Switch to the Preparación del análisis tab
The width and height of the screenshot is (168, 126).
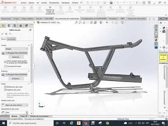pos(136,19)
